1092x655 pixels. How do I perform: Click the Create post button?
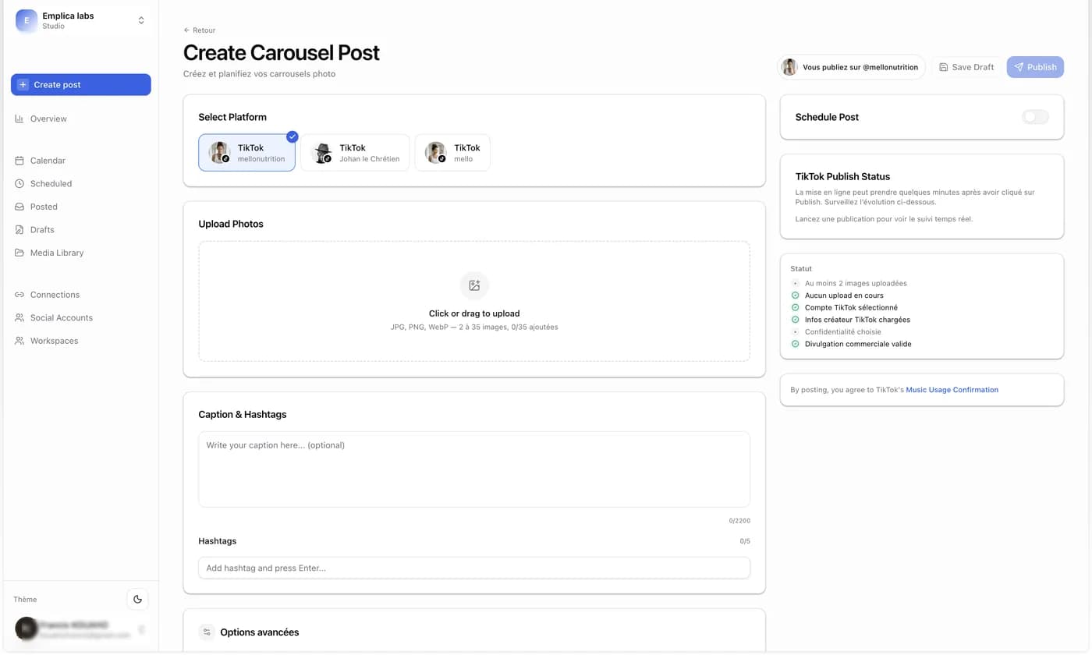[x=81, y=85]
